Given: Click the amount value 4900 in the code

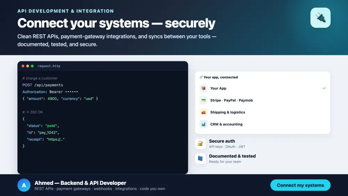Looking at the screenshot, I should 52,99.
